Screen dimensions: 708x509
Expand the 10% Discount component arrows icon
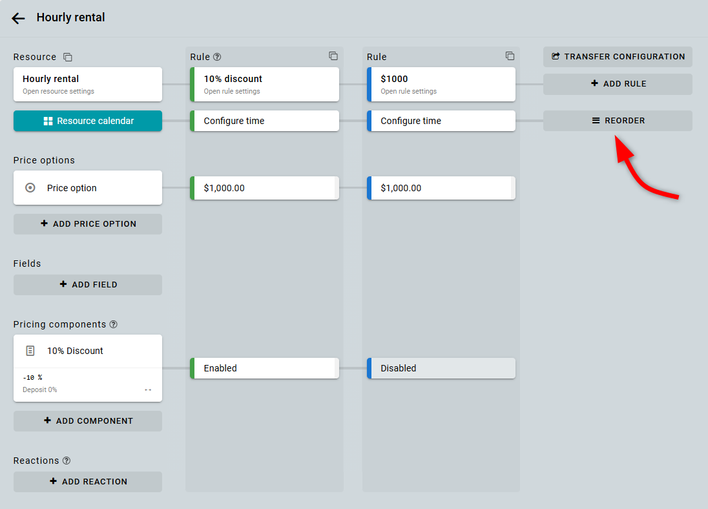148,390
